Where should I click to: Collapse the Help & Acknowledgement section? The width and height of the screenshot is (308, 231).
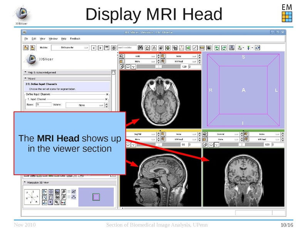pos(25,72)
